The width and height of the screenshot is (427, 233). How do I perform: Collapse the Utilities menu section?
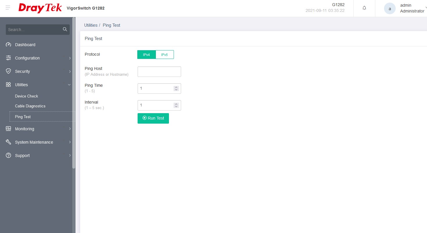[x=69, y=85]
